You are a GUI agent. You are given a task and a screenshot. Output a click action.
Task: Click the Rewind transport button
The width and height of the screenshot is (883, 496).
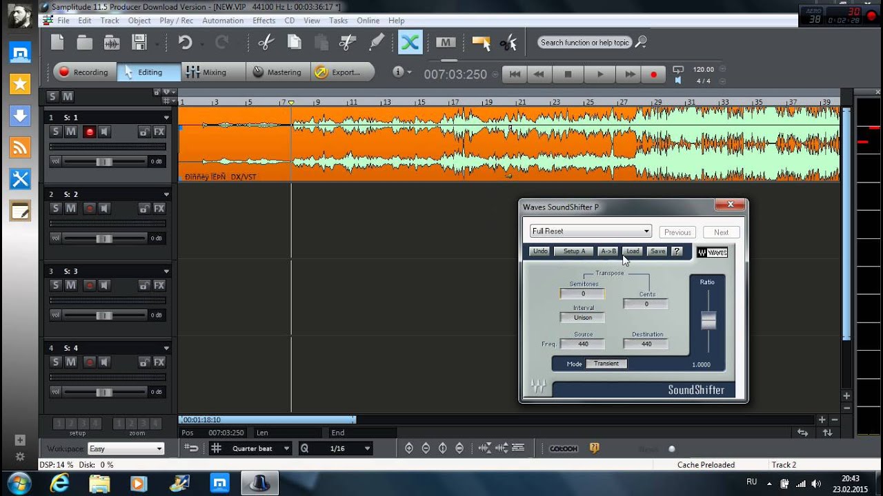(x=539, y=74)
